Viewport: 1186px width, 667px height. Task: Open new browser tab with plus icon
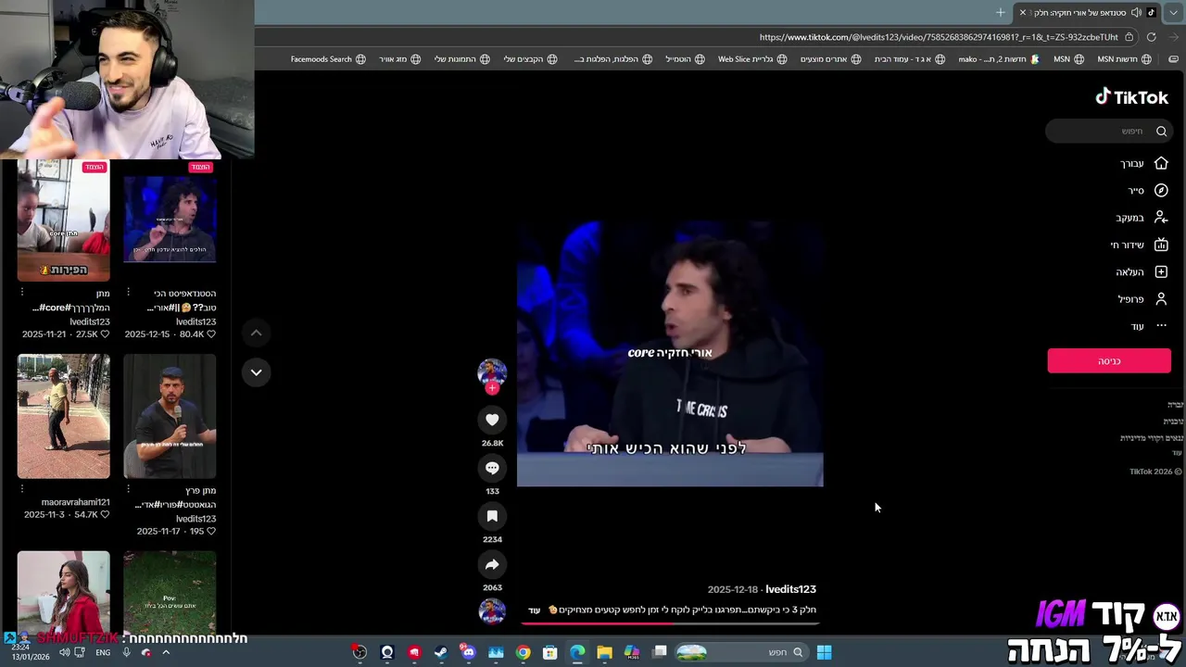(x=1001, y=12)
